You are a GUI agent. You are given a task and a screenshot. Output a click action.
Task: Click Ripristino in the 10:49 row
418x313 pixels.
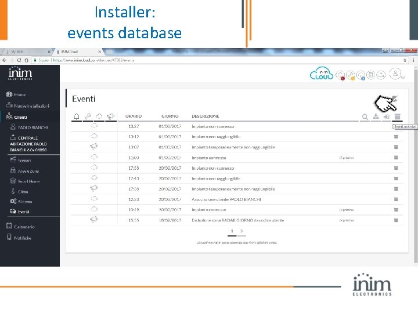(347, 210)
